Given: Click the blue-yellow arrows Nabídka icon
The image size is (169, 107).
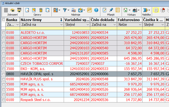Looking at the screenshot, I should pos(145,10).
